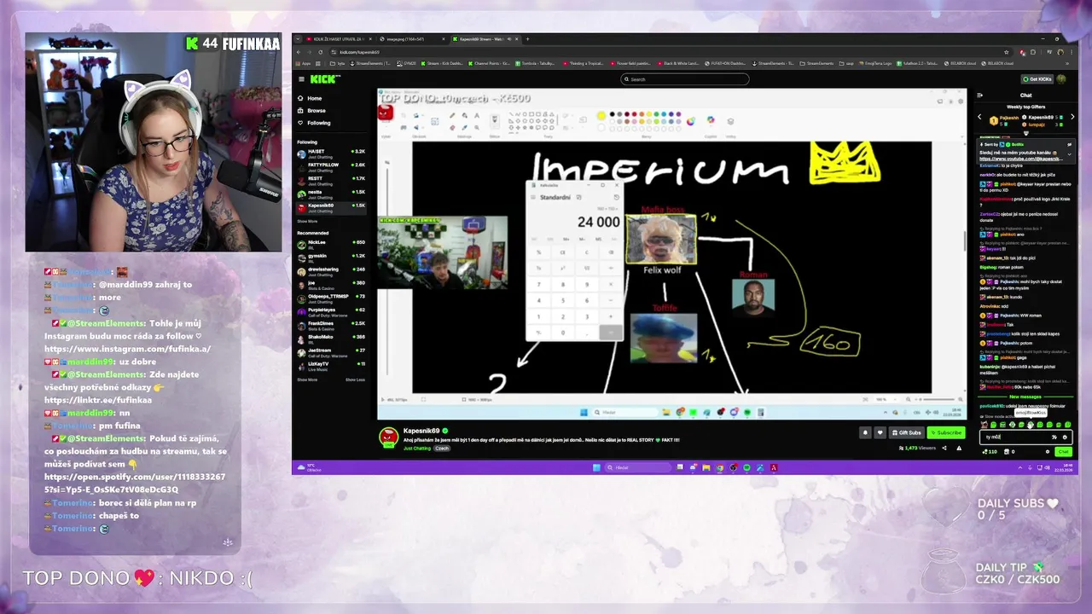Collapse Recommended list with Show Less
This screenshot has width=1092, height=614.
tap(355, 379)
